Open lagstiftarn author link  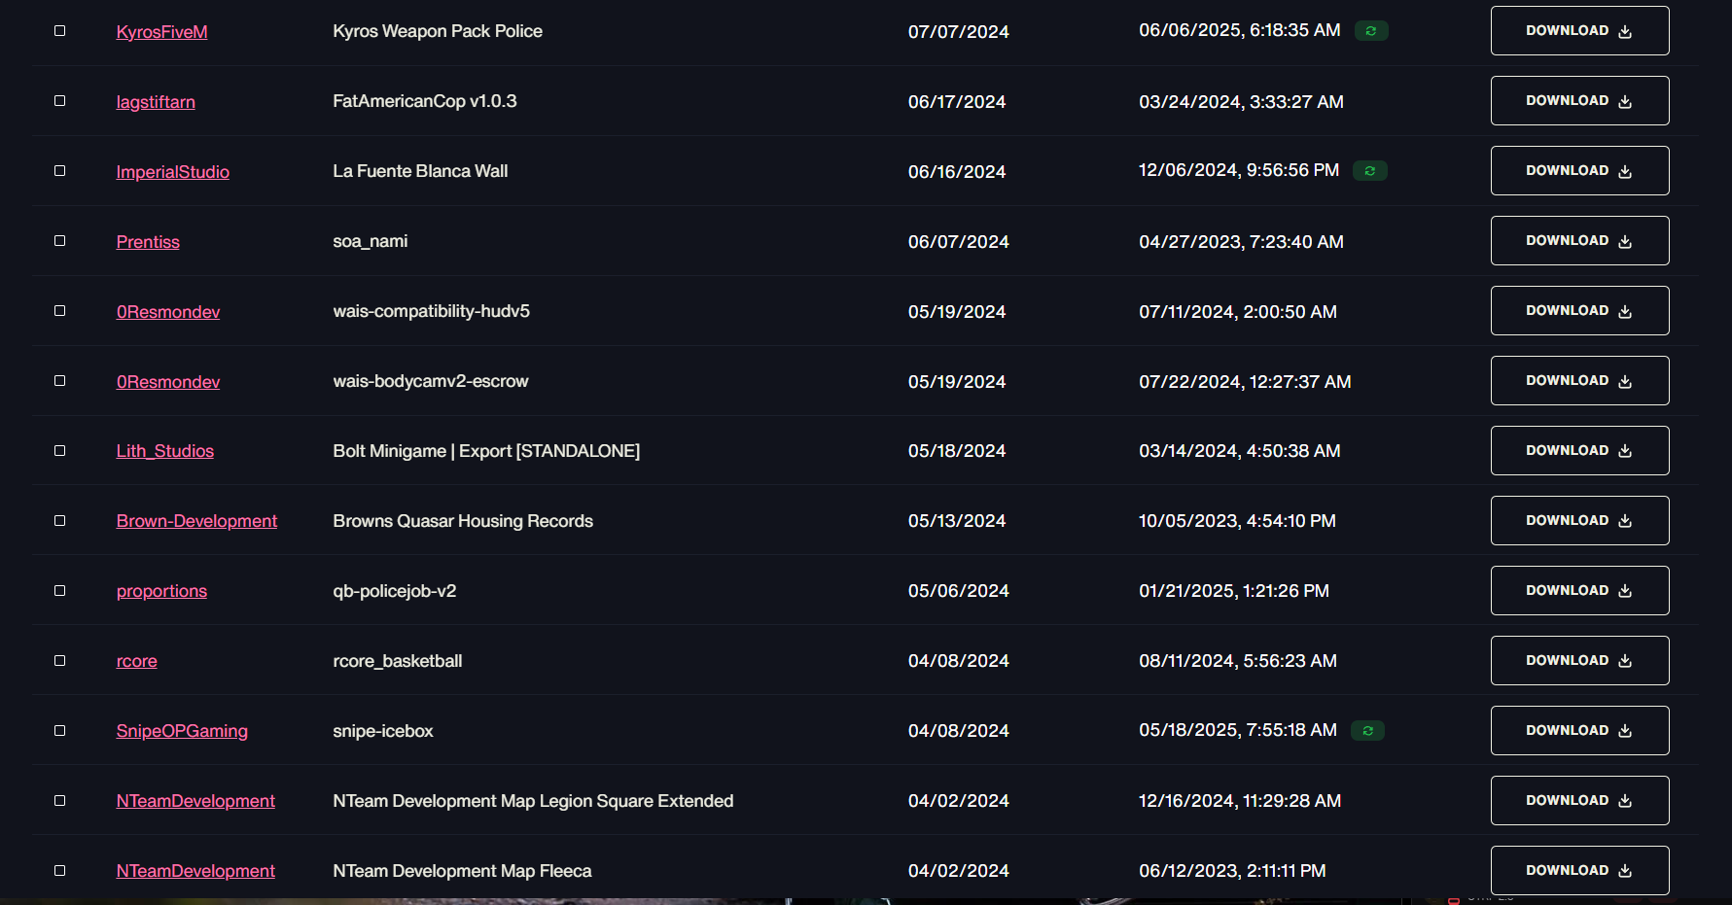pyautogui.click(x=156, y=102)
